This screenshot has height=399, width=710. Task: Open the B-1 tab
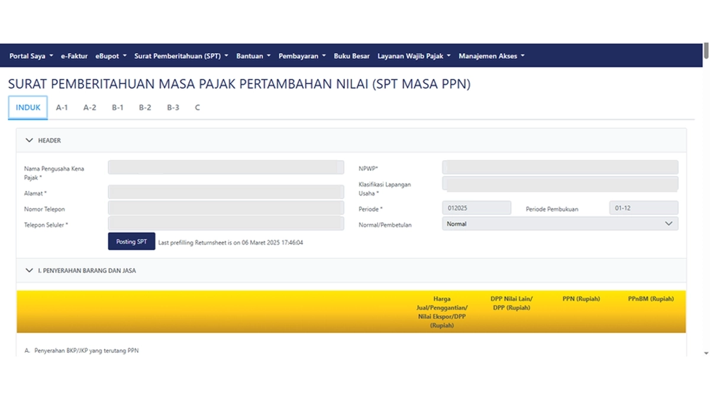coord(118,108)
